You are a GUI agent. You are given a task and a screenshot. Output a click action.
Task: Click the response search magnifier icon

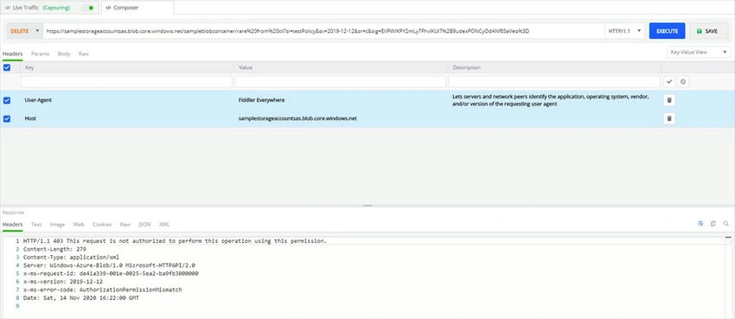pyautogui.click(x=726, y=224)
